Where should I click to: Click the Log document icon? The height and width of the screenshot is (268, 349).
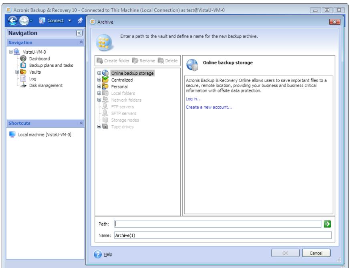pos(23,79)
